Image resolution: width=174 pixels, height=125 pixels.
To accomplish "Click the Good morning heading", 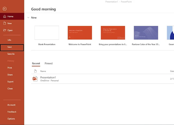I will (x=43, y=9).
